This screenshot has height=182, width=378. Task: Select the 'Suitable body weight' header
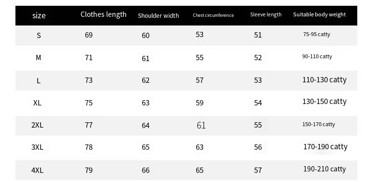pos(319,14)
